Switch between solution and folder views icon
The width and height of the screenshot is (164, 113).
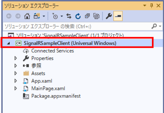click(x=37, y=16)
